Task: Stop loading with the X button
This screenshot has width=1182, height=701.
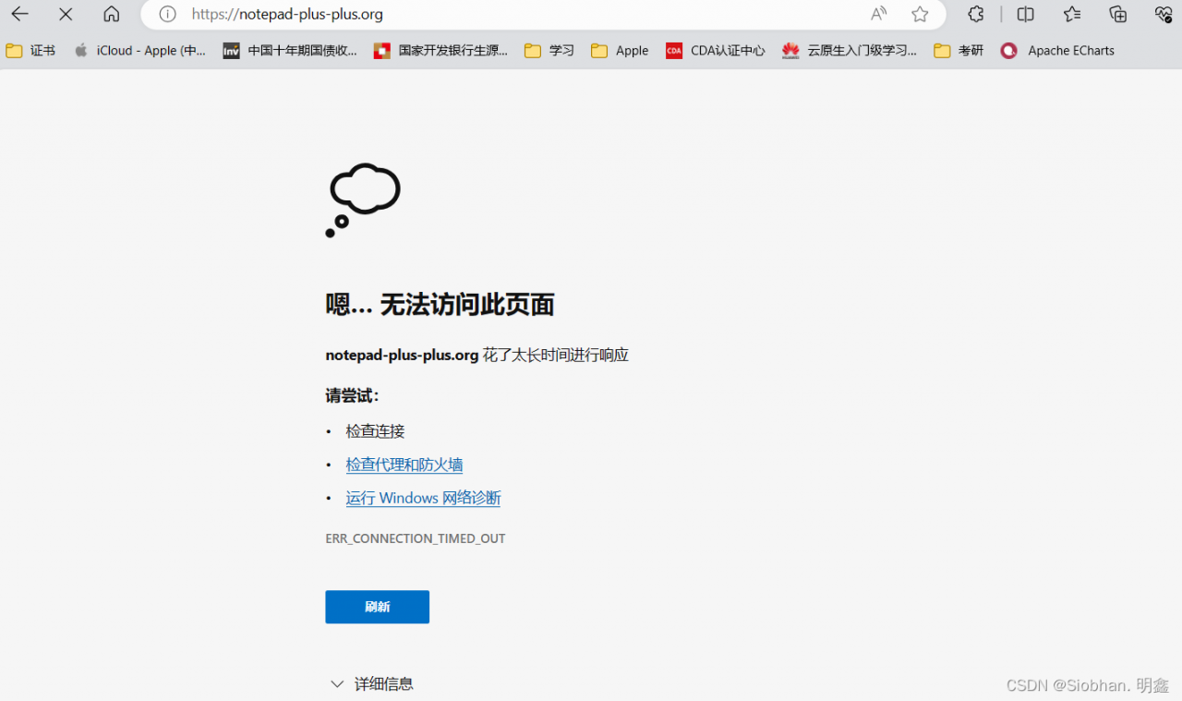Action: (66, 14)
